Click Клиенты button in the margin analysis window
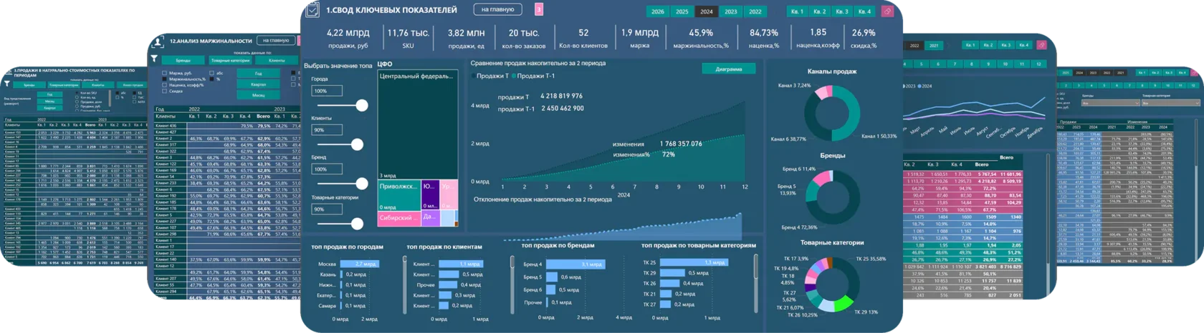1204x333 pixels. coord(277,60)
